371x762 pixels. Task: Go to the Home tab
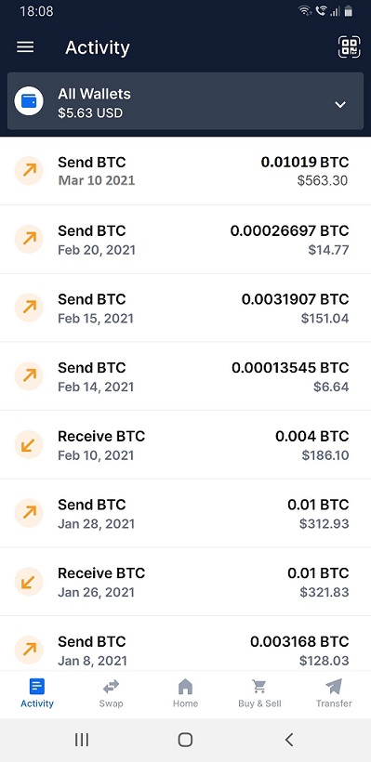pos(185,694)
